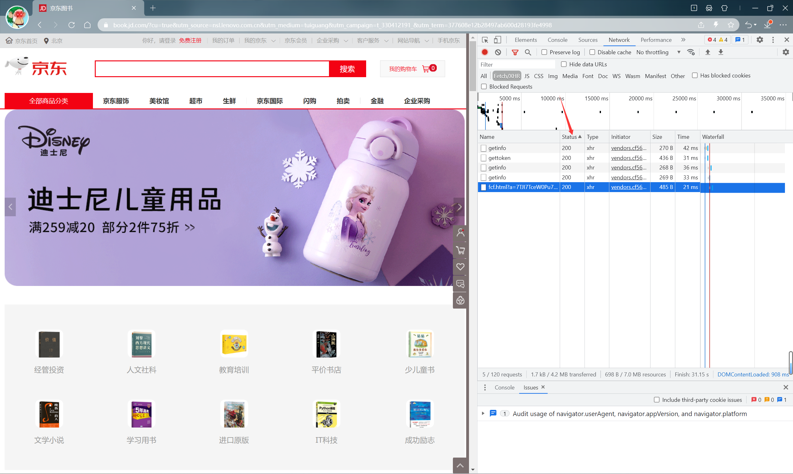Viewport: 793px width, 474px height.
Task: Click the red 搜索 search button
Action: tap(347, 69)
